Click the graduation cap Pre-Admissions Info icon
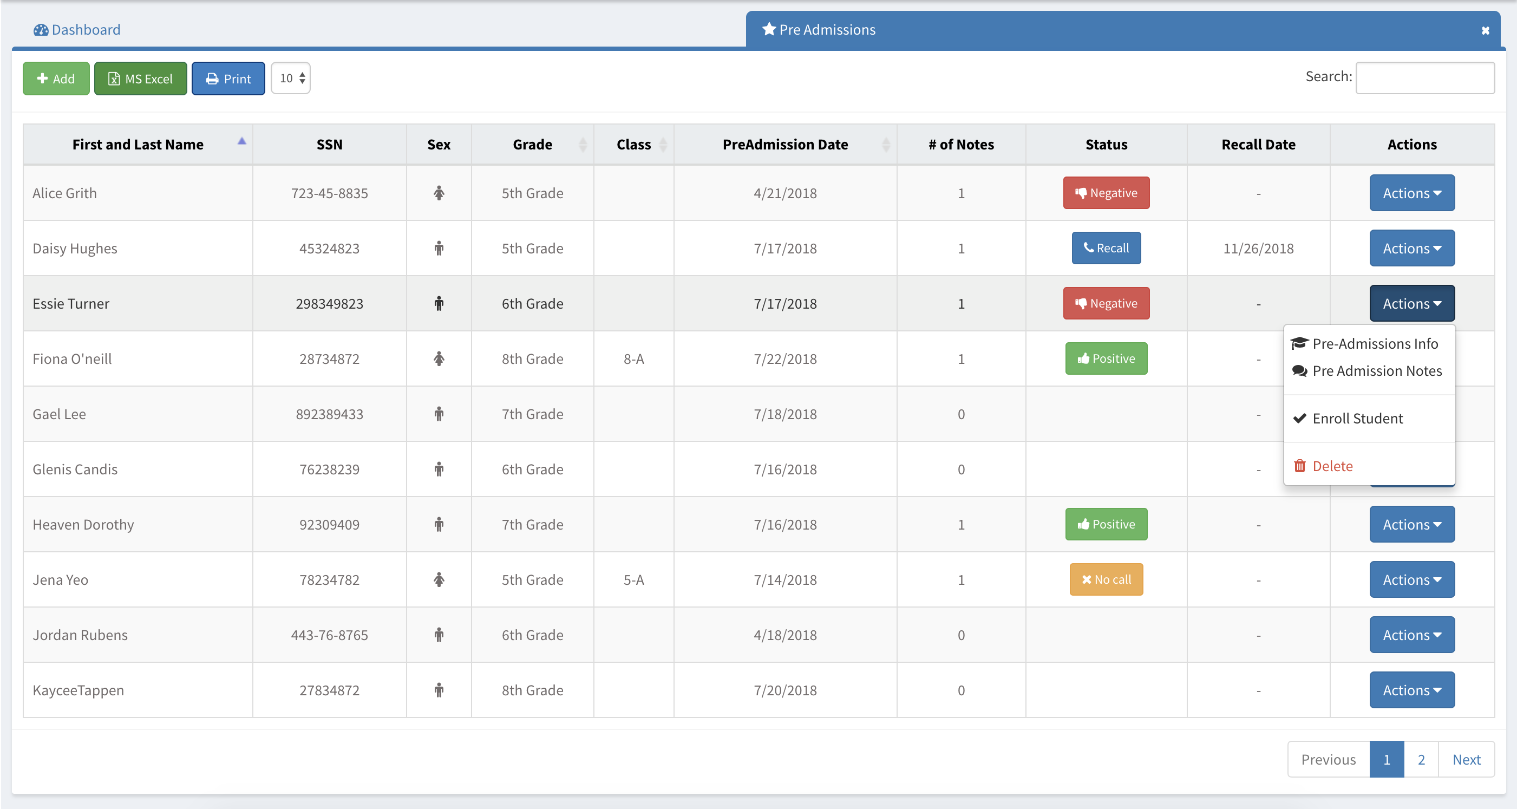Screen dimensions: 1517x809 tap(1299, 343)
